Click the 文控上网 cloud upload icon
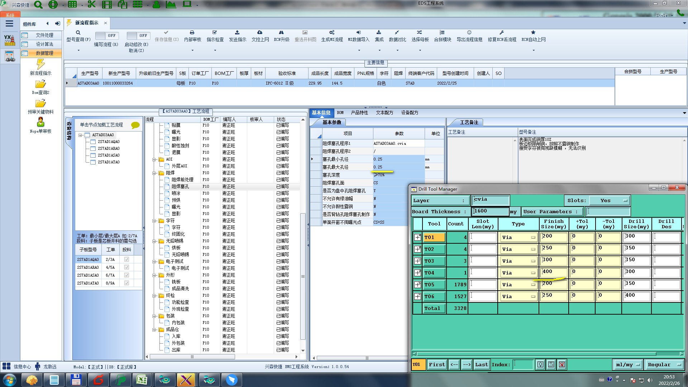Screen dimensions: 688x387 260,33
